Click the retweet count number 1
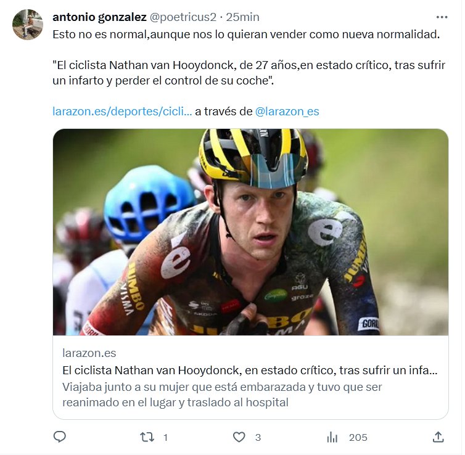Viewport: 465px width, 455px height. (165, 438)
